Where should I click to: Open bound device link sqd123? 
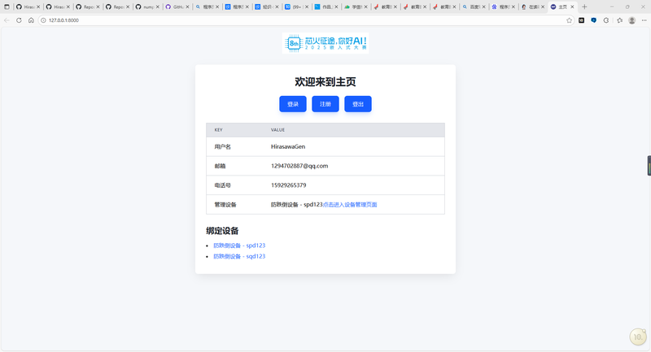pyautogui.click(x=239, y=256)
